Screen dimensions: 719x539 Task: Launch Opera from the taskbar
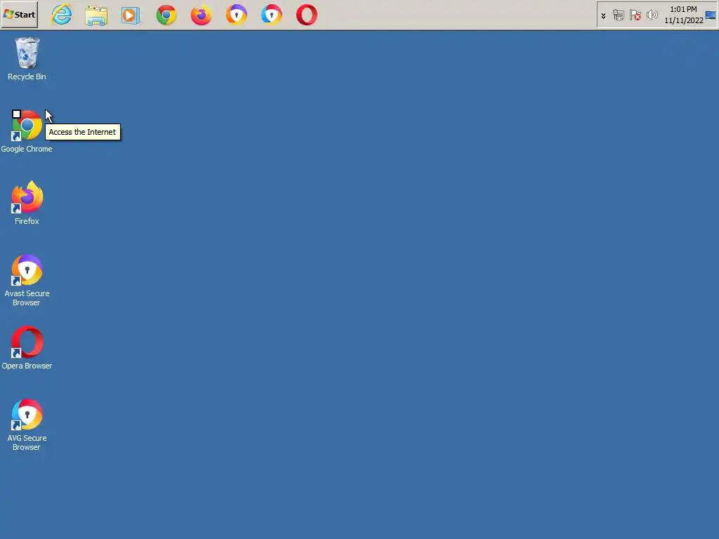[307, 15]
